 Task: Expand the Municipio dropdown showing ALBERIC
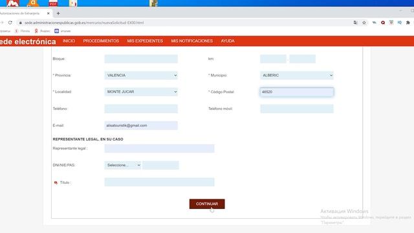(x=297, y=75)
